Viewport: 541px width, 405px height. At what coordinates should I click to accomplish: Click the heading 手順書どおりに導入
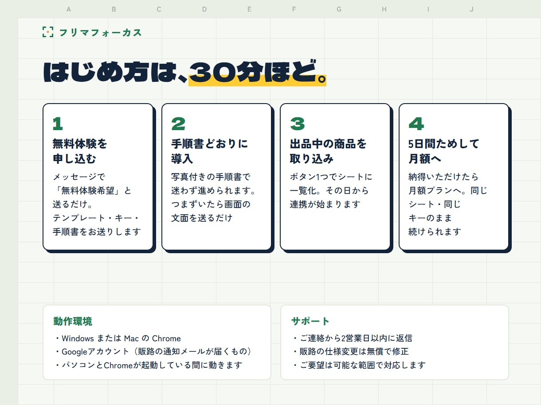click(210, 151)
